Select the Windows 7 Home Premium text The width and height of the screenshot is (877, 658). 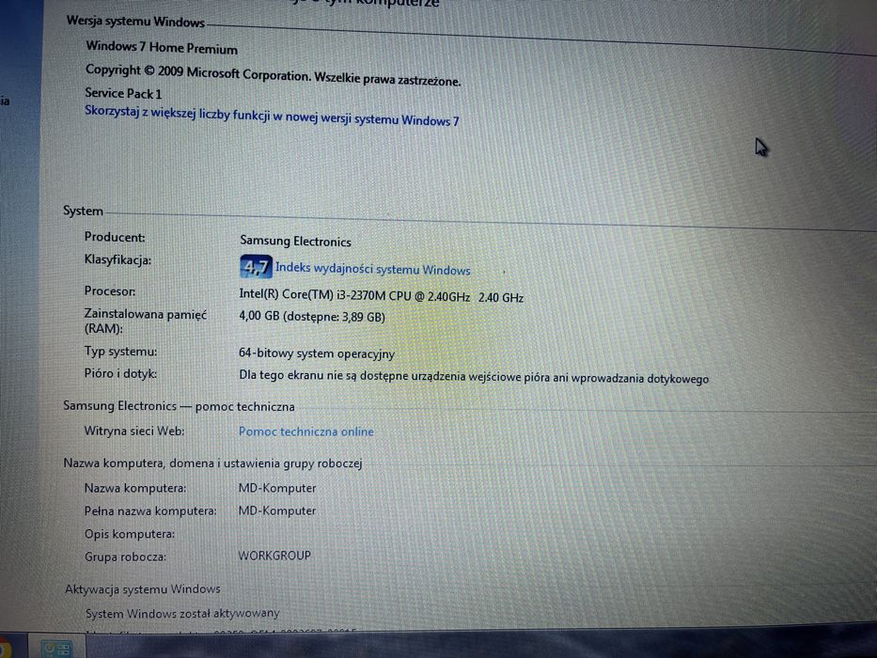coord(162,48)
